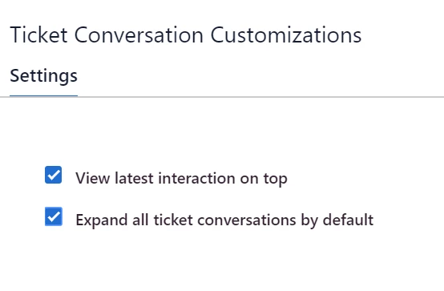Image resolution: width=444 pixels, height=291 pixels.
Task: Click the word View in first checkbox label
Action: point(93,179)
